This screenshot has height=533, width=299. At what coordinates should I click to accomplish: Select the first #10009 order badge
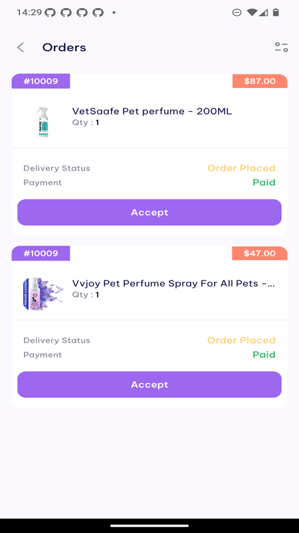[x=41, y=81]
